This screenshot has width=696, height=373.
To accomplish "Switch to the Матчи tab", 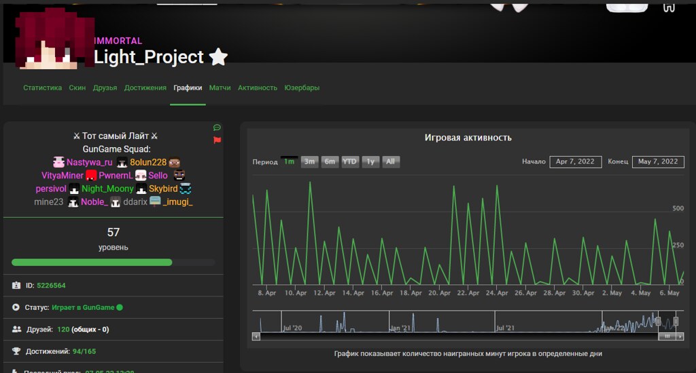I will (x=220, y=88).
